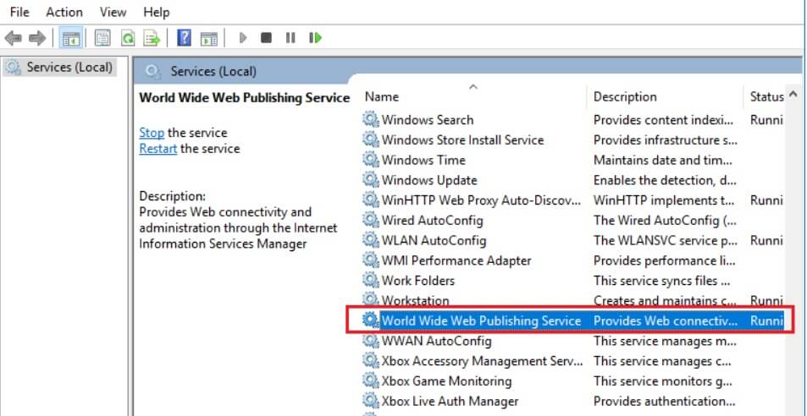Viewport: 807px width, 416px height.
Task: Open the Properties toolbar icon
Action: 102,38
